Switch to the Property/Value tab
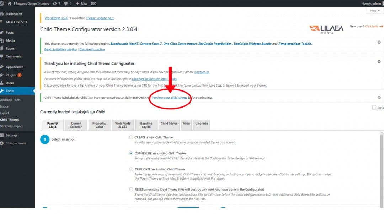 point(100,125)
